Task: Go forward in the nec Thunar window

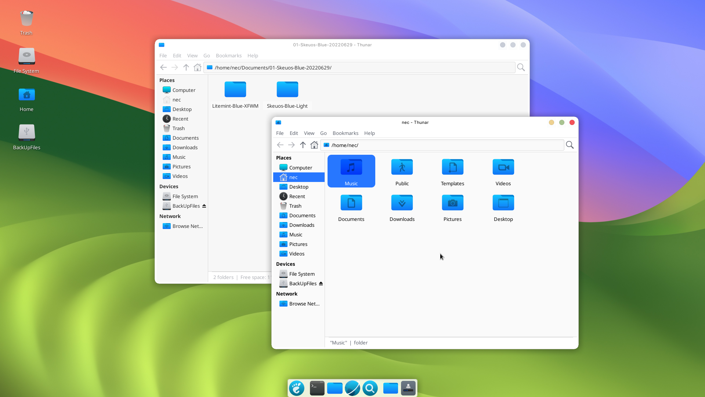Action: (292, 145)
